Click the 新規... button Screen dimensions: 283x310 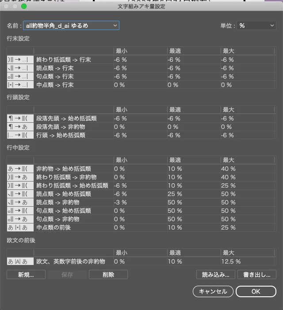26,275
